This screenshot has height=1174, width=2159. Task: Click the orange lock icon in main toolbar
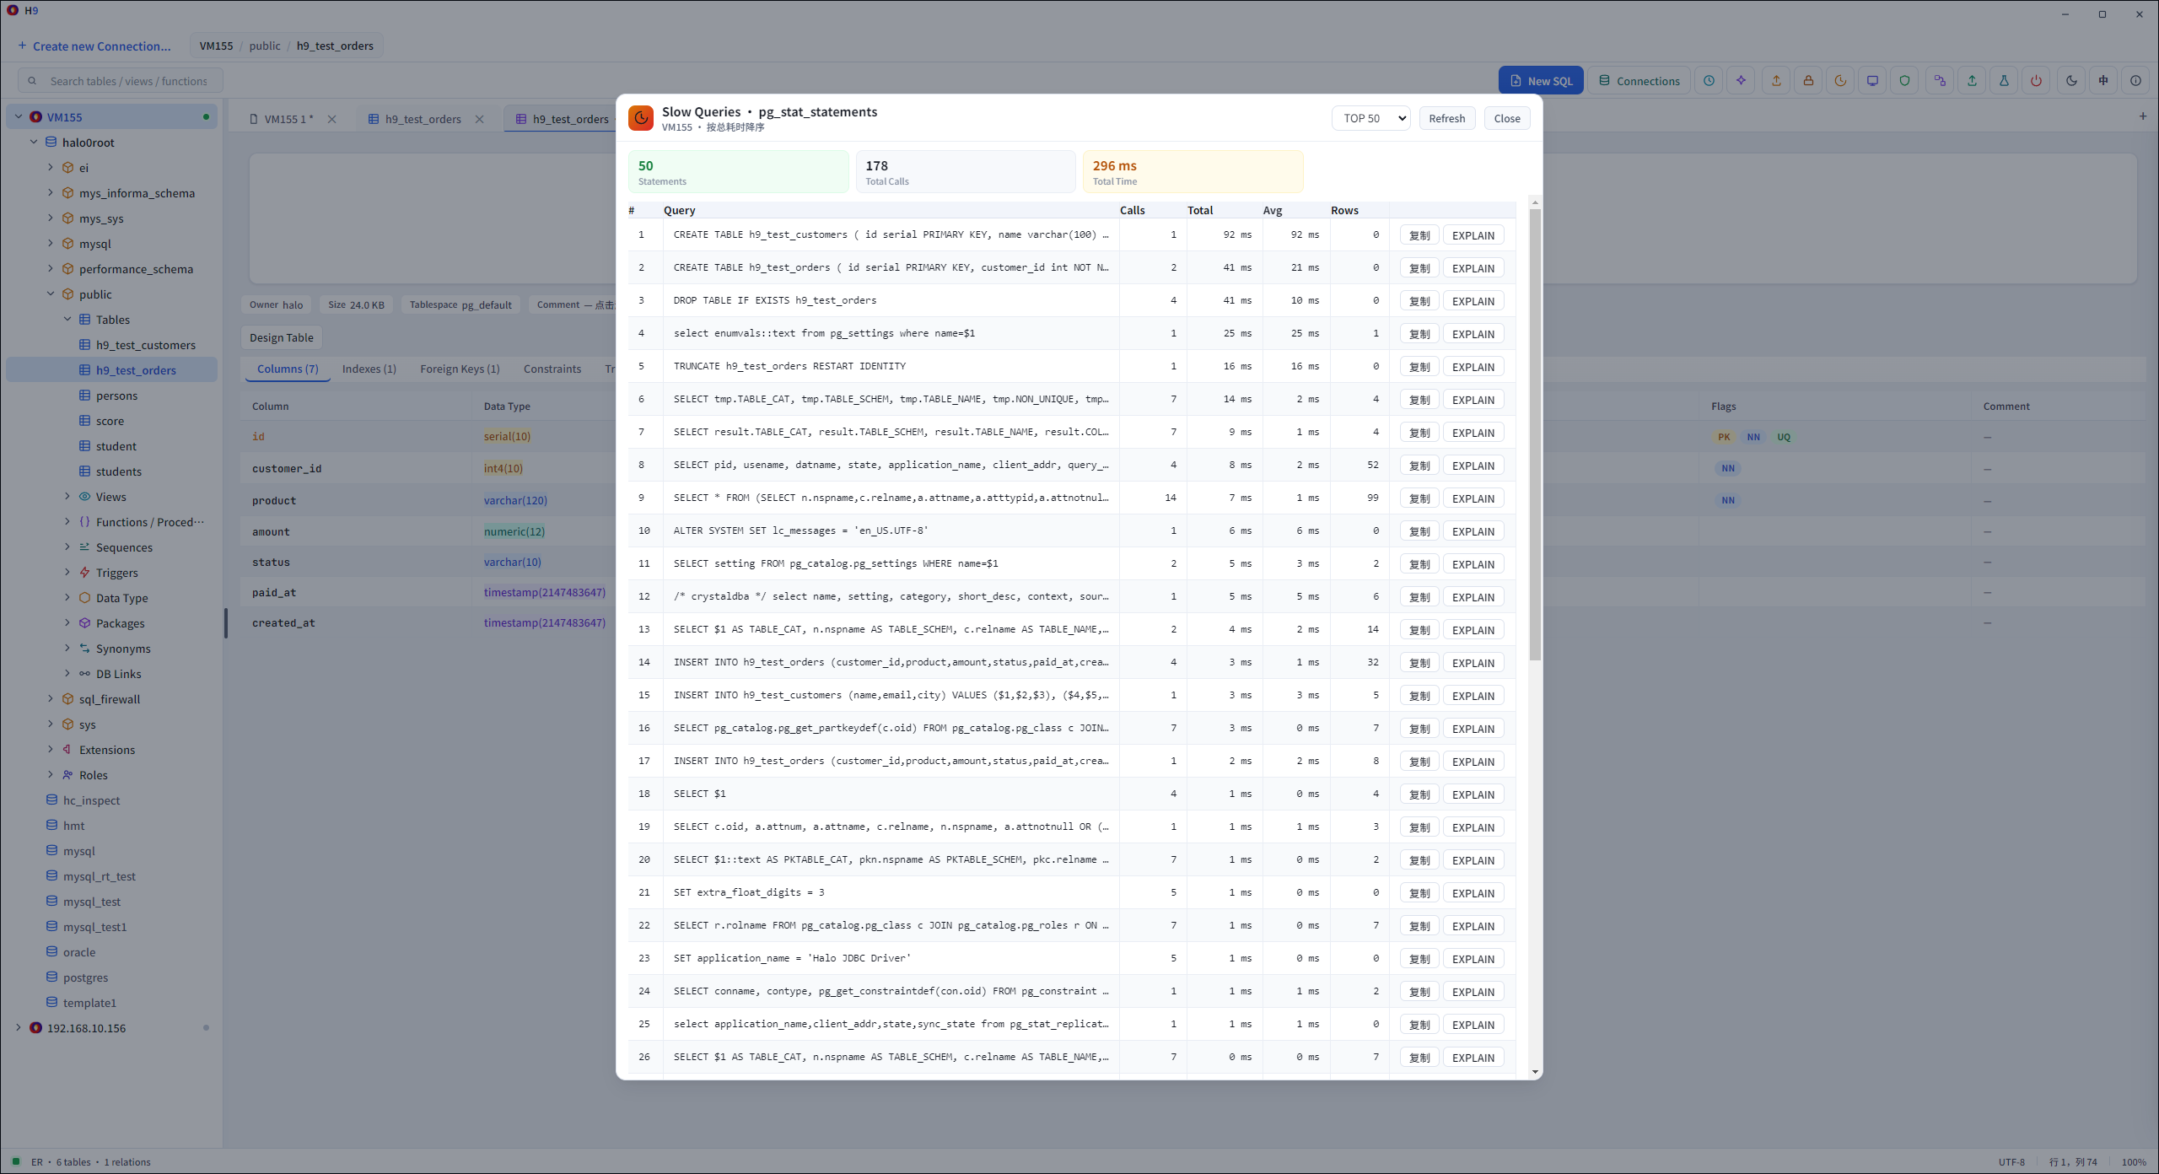(x=1808, y=81)
